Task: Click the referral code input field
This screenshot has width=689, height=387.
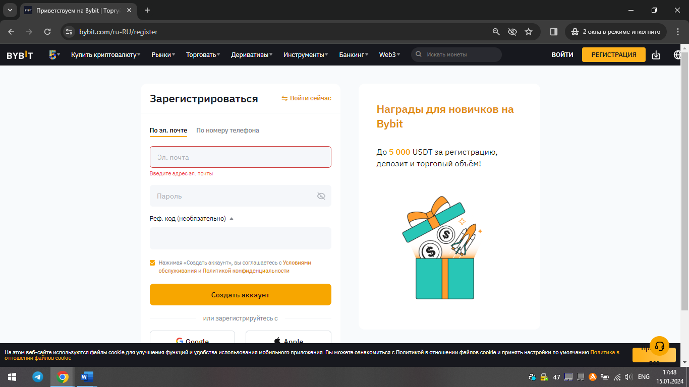Action: click(241, 238)
